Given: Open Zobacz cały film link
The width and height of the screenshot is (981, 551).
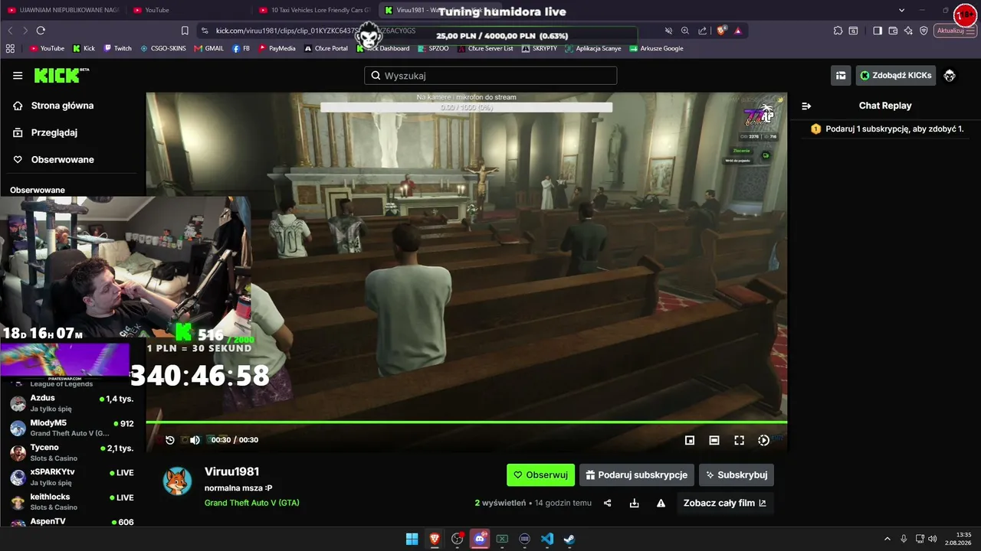Looking at the screenshot, I should (x=724, y=503).
